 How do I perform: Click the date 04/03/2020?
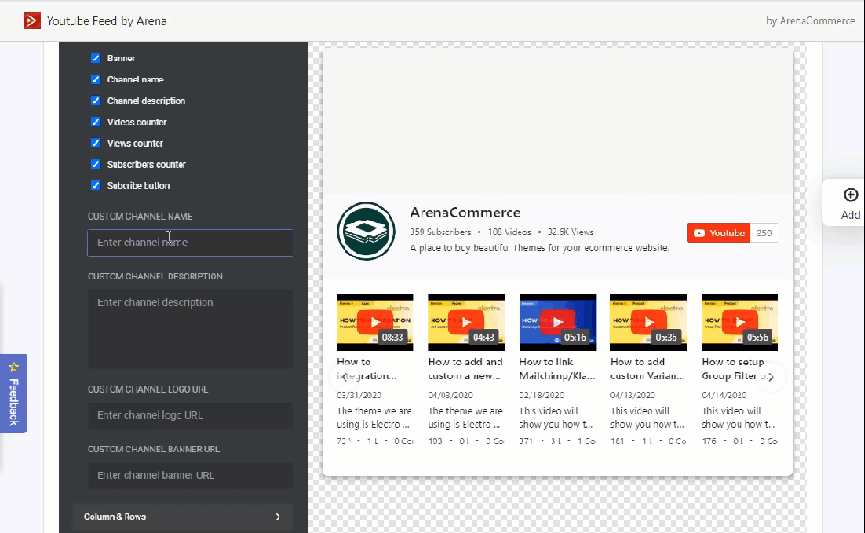pos(450,396)
